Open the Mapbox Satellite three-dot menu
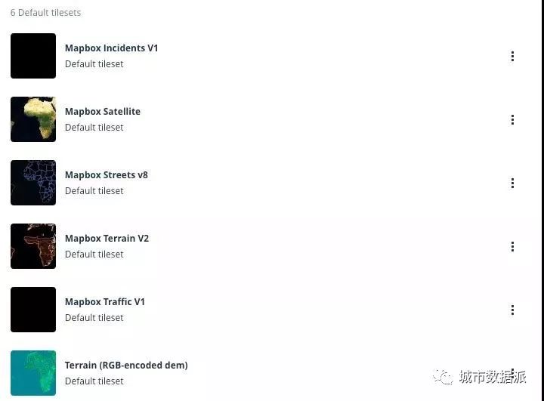 tap(512, 119)
